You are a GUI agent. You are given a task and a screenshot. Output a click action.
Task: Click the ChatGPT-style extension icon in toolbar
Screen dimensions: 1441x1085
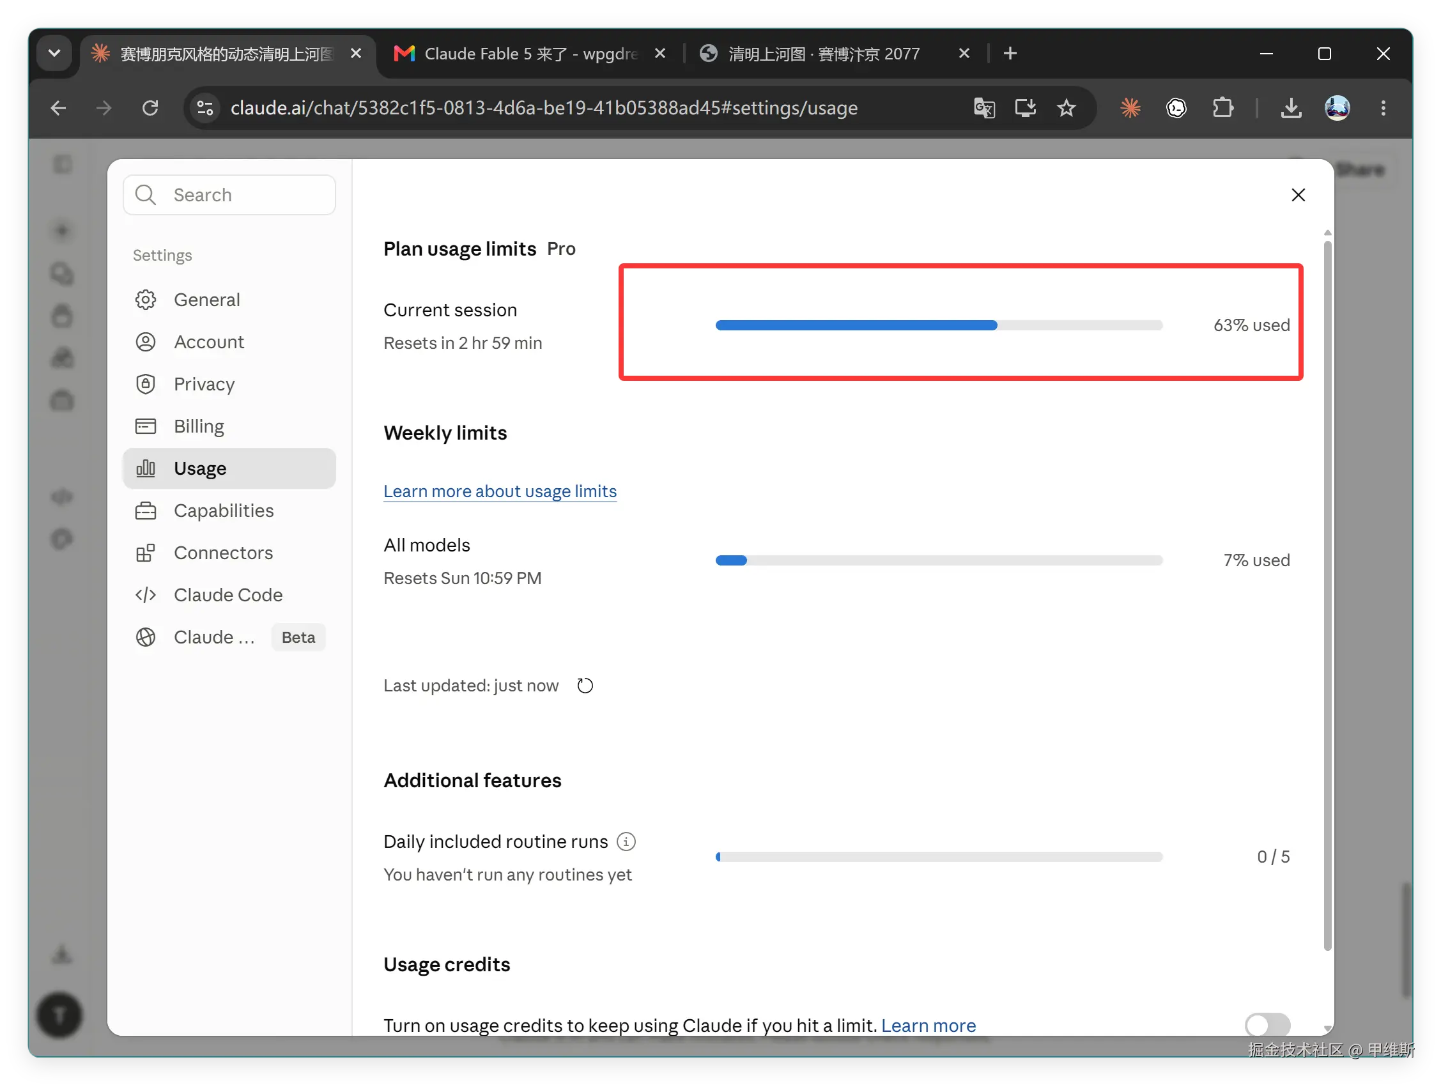(1176, 108)
